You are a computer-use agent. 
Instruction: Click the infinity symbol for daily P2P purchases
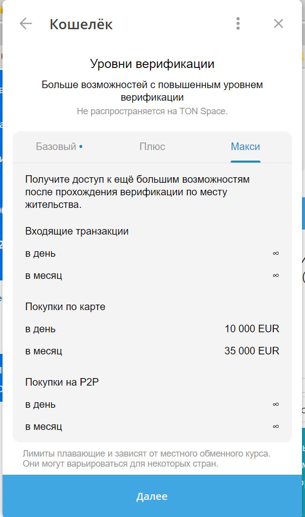tap(275, 404)
